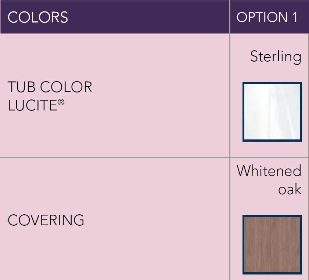Click the Sterling color name label
Screen dimensions: 309x280
[x=276, y=57]
